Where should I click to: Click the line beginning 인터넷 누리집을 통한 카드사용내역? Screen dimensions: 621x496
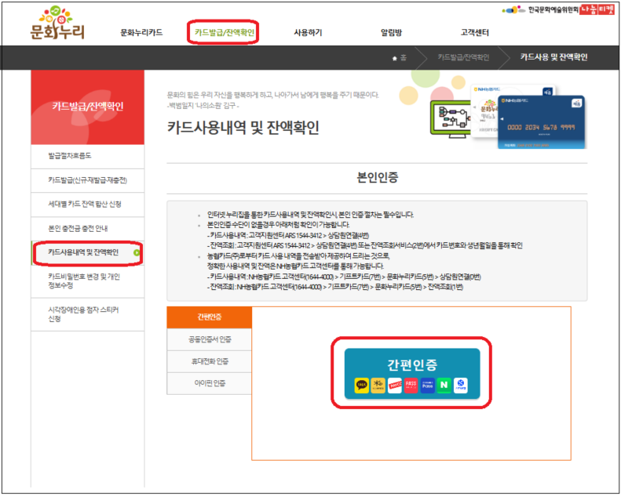309,215
